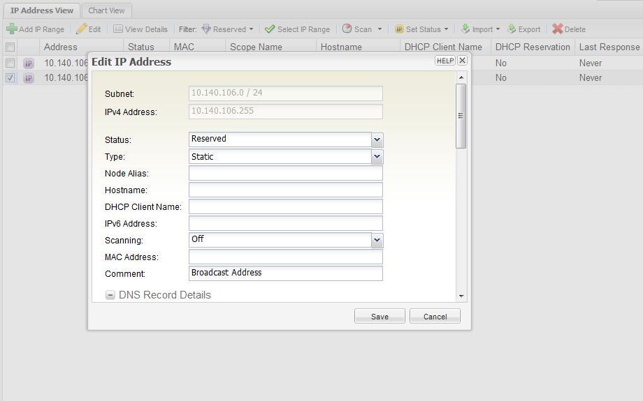Image resolution: width=643 pixels, height=401 pixels.
Task: Click the red Delete X icon
Action: 557,29
